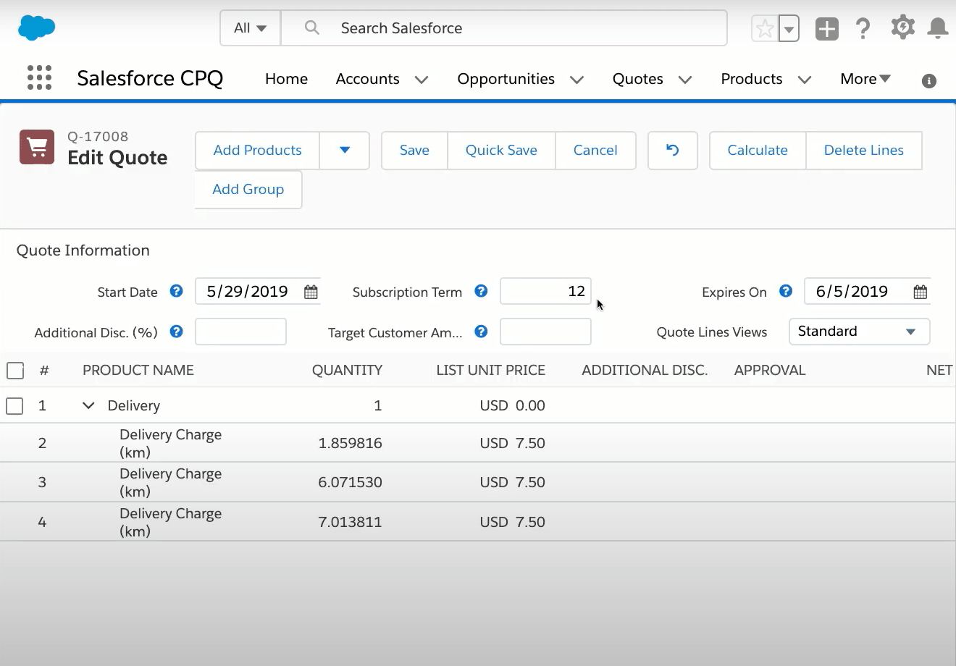The image size is (956, 666).
Task: Click the Save button
Action: (x=414, y=151)
